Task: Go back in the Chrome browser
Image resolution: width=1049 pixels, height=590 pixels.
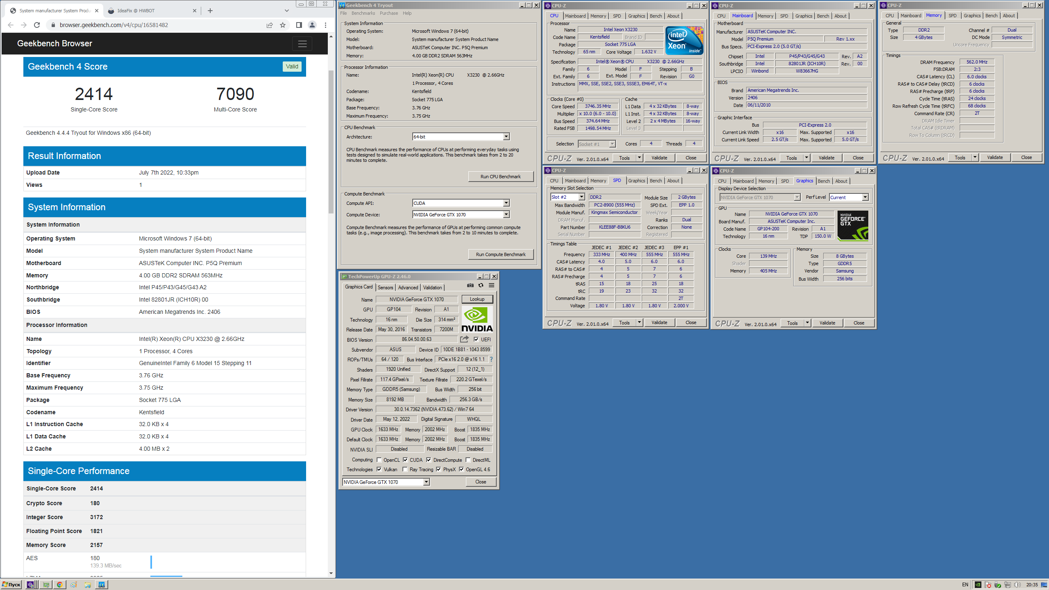Action: coord(11,25)
